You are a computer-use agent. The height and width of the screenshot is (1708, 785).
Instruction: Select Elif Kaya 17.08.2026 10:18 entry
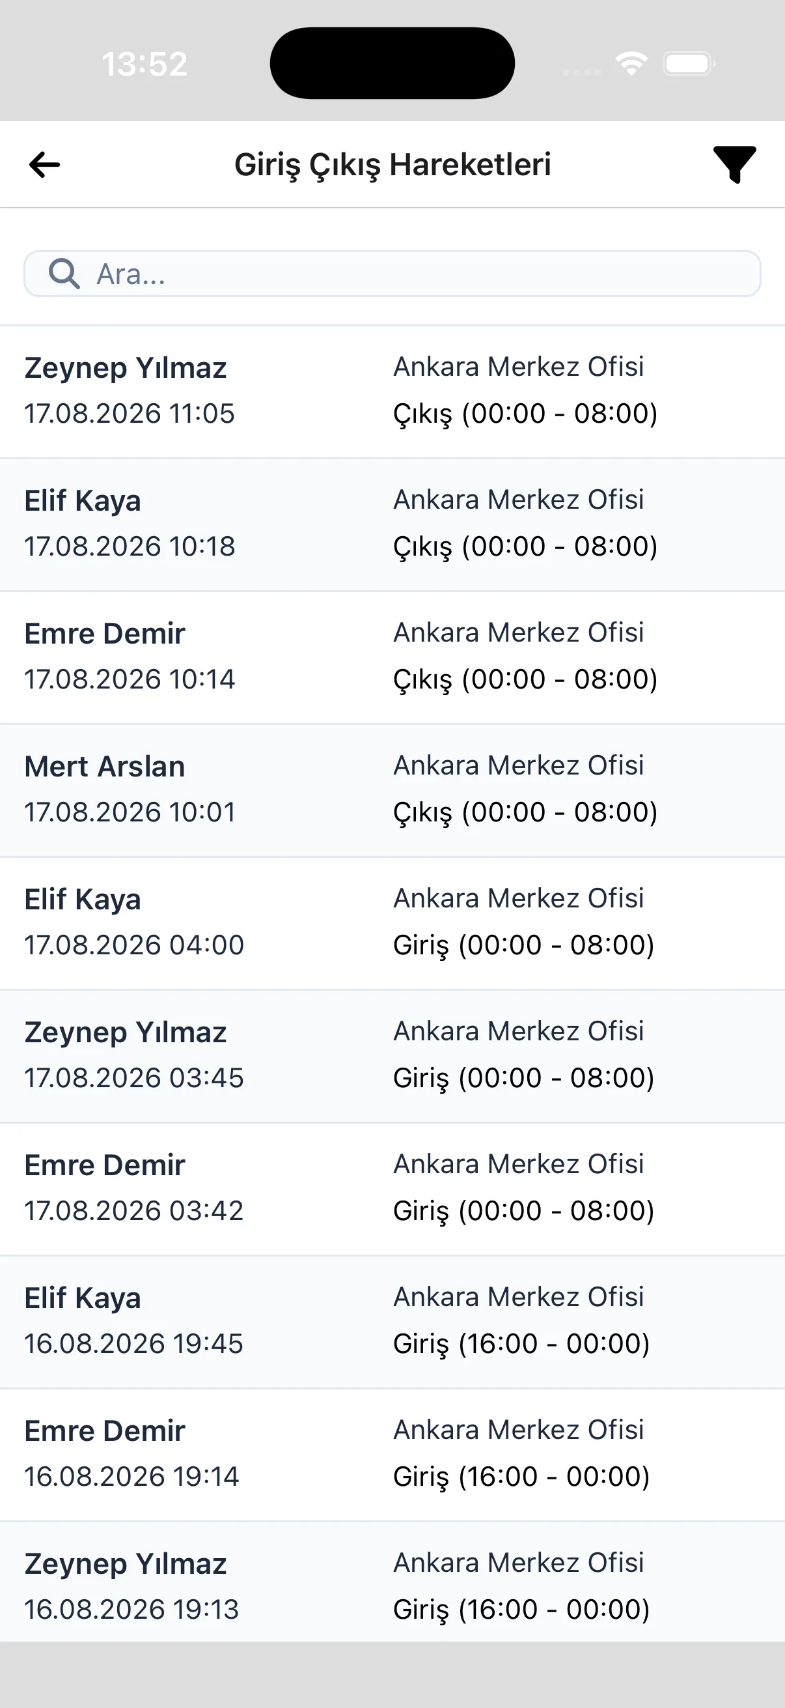pyautogui.click(x=392, y=524)
